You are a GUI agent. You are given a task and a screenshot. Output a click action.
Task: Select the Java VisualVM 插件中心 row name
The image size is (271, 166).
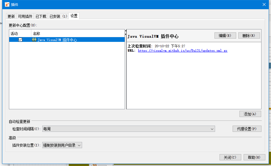point(57,40)
